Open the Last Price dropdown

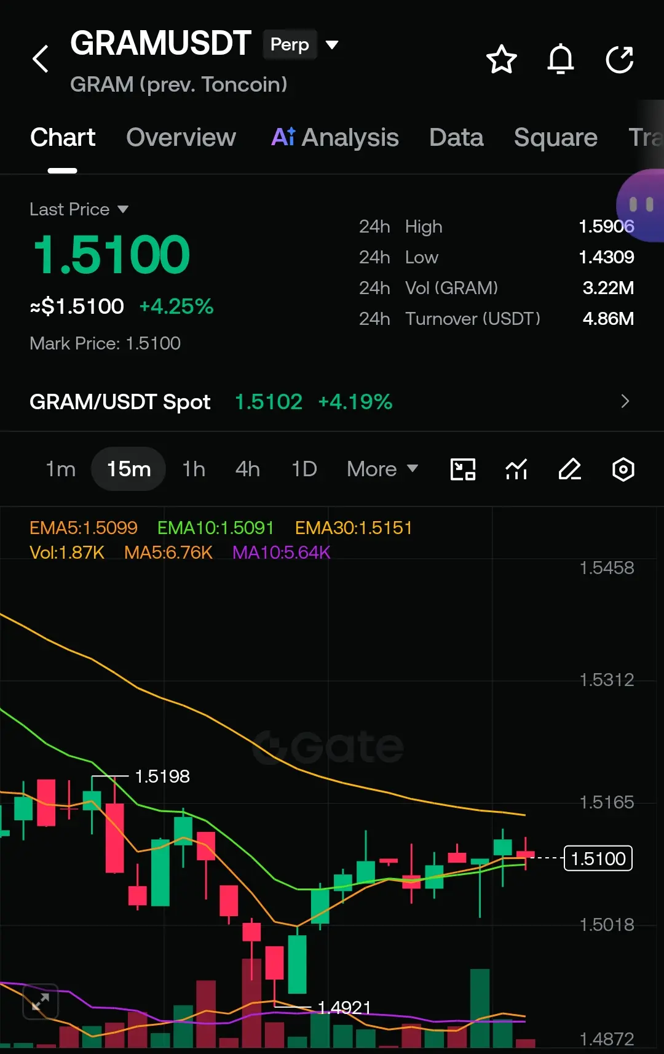click(79, 209)
